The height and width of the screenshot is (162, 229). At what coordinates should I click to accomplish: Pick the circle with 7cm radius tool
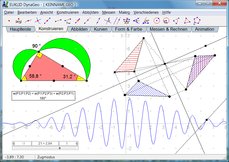pos(166,20)
